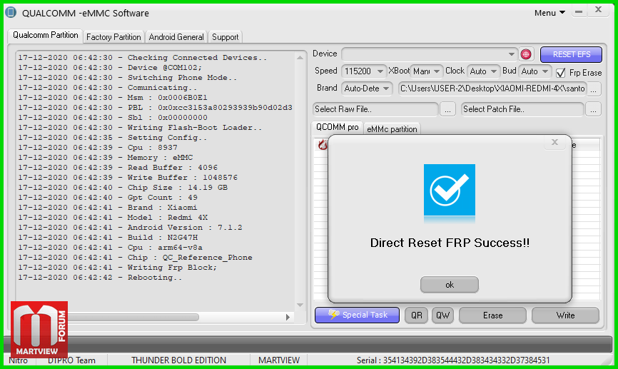This screenshot has width=618, height=369.
Task: Click the Special Task button
Action: [357, 315]
